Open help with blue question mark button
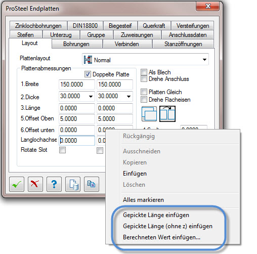Viewport: 257px width, 254px height. 54,184
